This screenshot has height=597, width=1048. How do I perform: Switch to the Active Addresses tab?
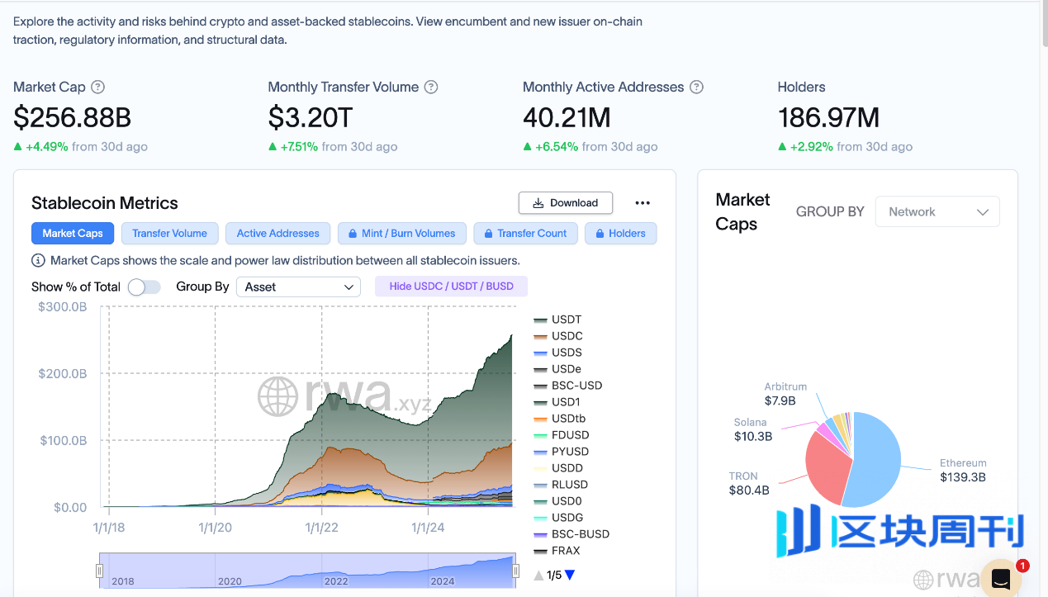pyautogui.click(x=277, y=234)
